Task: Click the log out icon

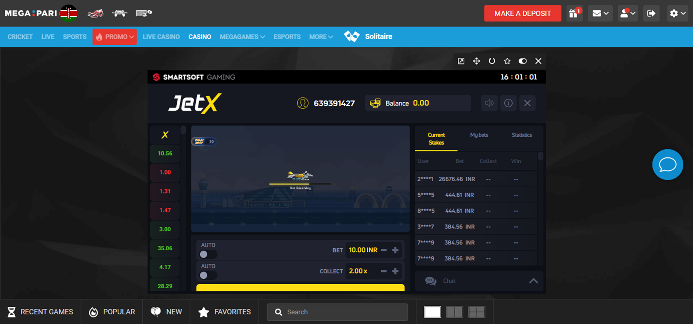Action: (651, 13)
